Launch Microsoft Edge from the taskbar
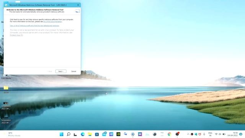The width and height of the screenshot is (245, 138). point(83,134)
